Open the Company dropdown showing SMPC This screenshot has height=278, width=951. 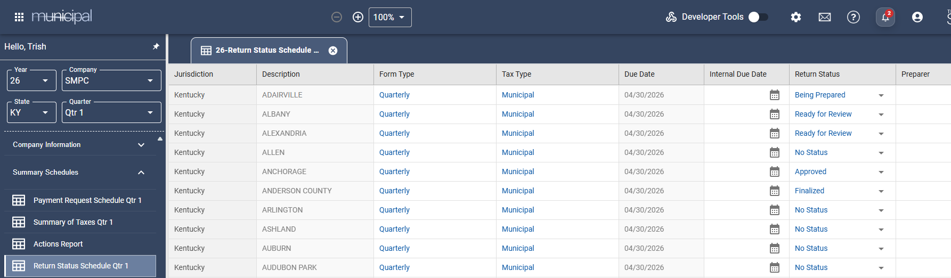pyautogui.click(x=111, y=80)
